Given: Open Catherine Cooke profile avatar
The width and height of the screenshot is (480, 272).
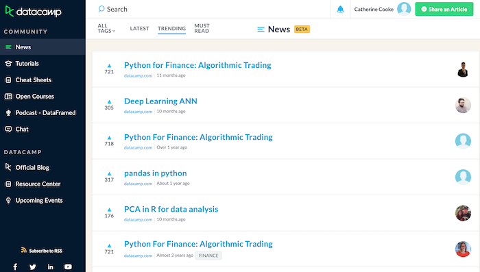Looking at the screenshot, I should tap(404, 9).
